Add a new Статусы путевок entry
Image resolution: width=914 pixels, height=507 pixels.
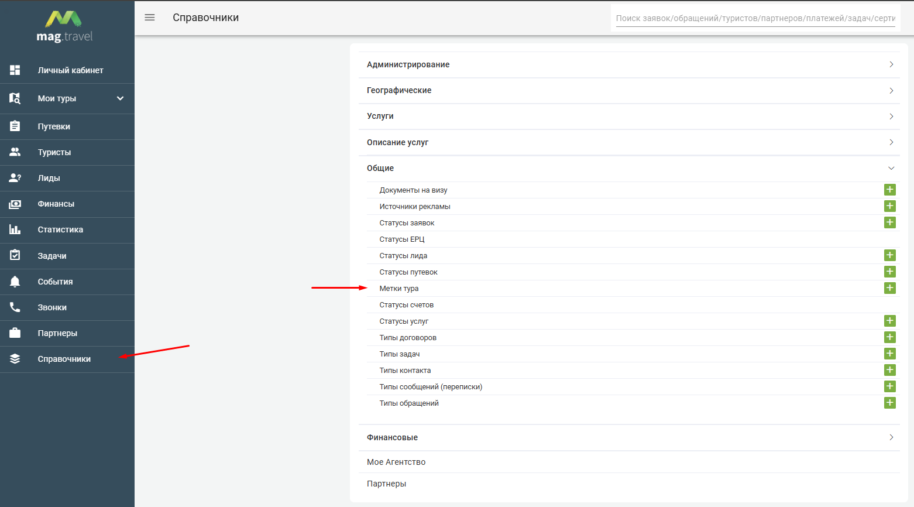(890, 272)
